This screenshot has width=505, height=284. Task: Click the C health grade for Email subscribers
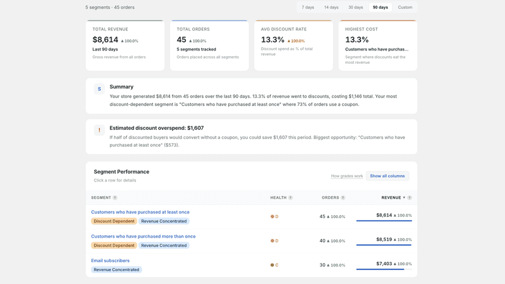(274, 265)
